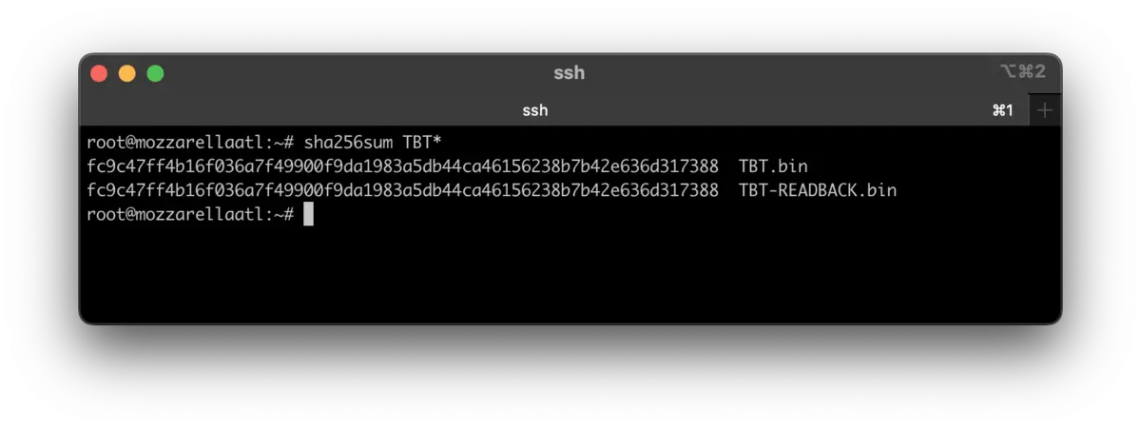
Task: Click the hash on the TBT.bin line
Action: click(x=402, y=166)
